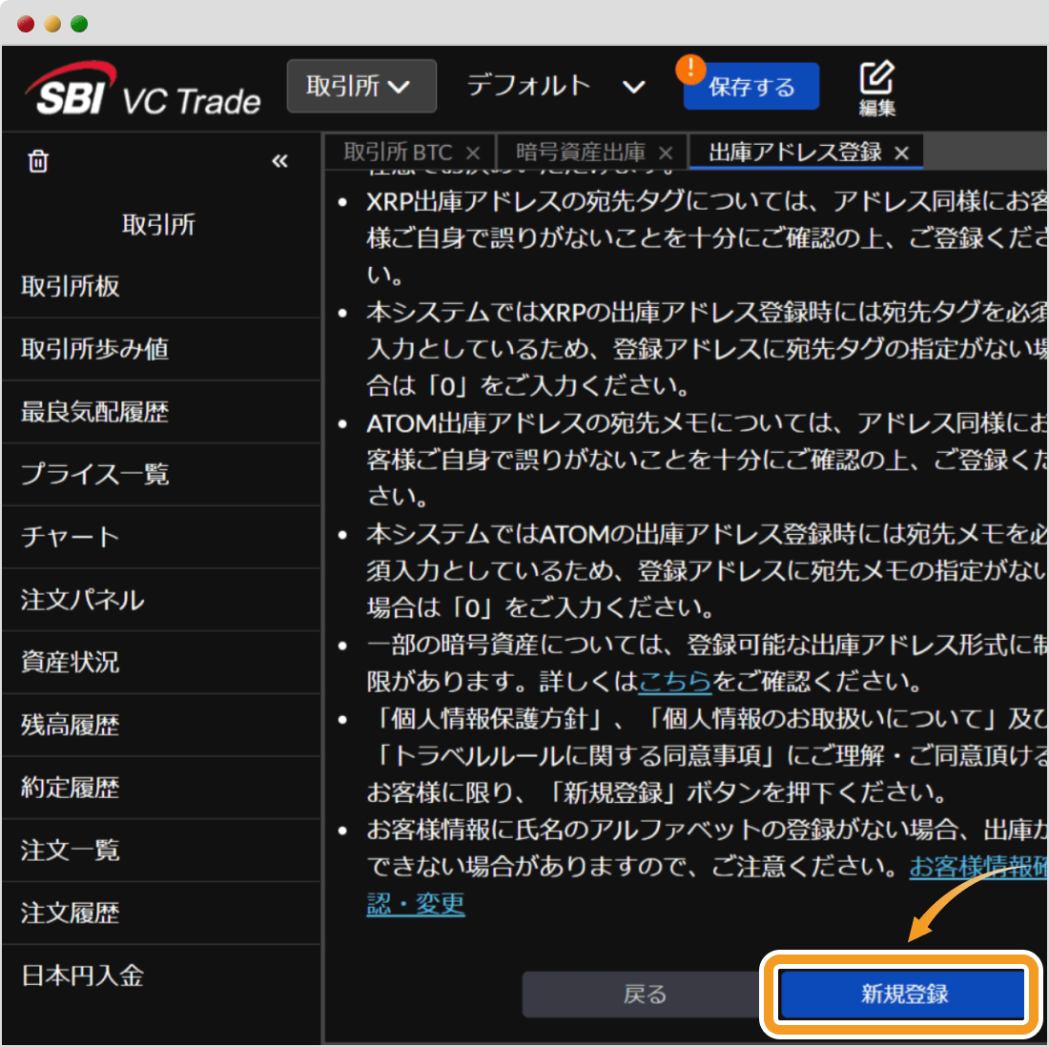Close the 暗号資産出庫 tab

[x=665, y=154]
